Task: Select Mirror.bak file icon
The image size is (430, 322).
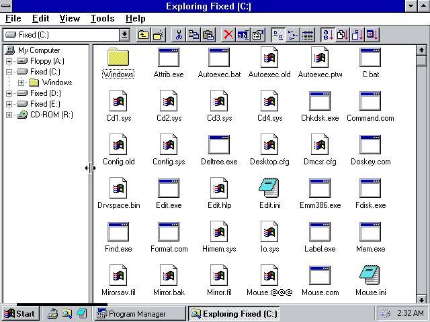Action: (x=169, y=275)
